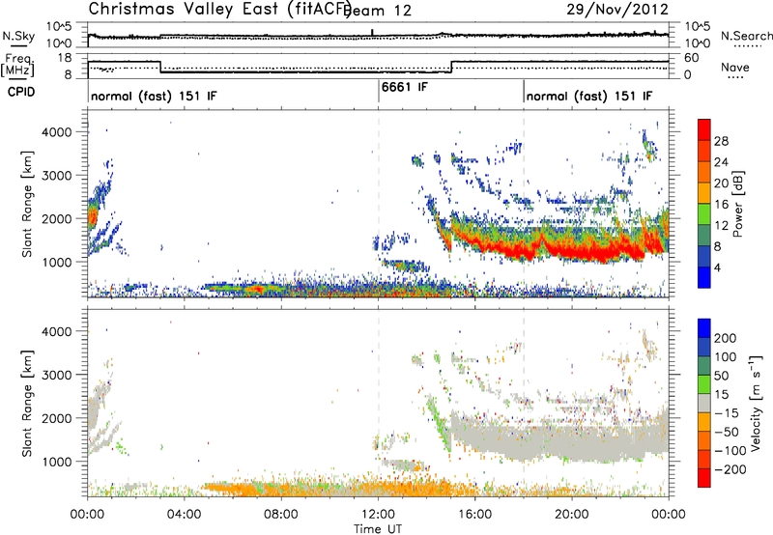Pick the gray segment of velocity colorbar

704,404
